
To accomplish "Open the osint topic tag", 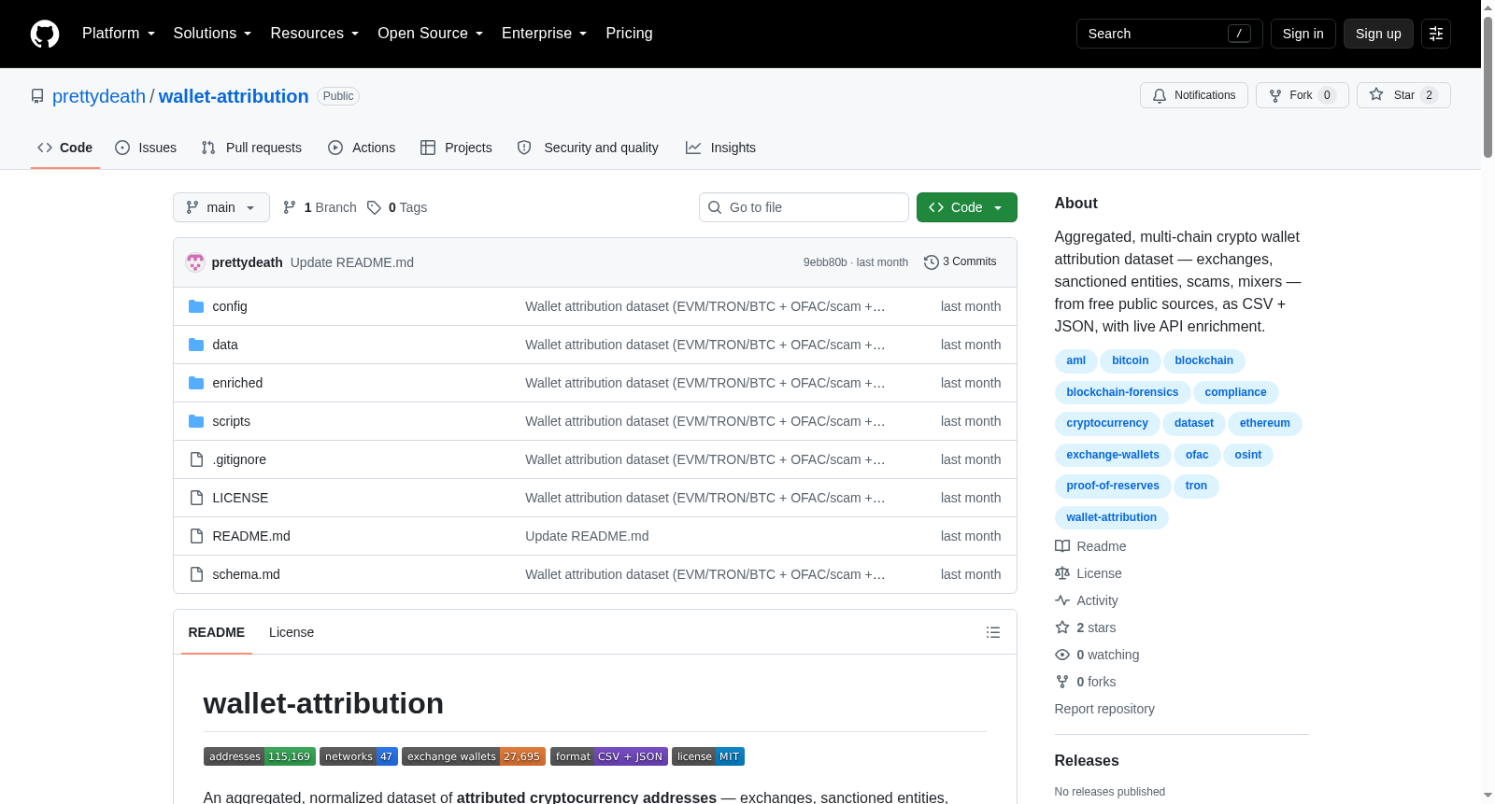I will (x=1248, y=455).
